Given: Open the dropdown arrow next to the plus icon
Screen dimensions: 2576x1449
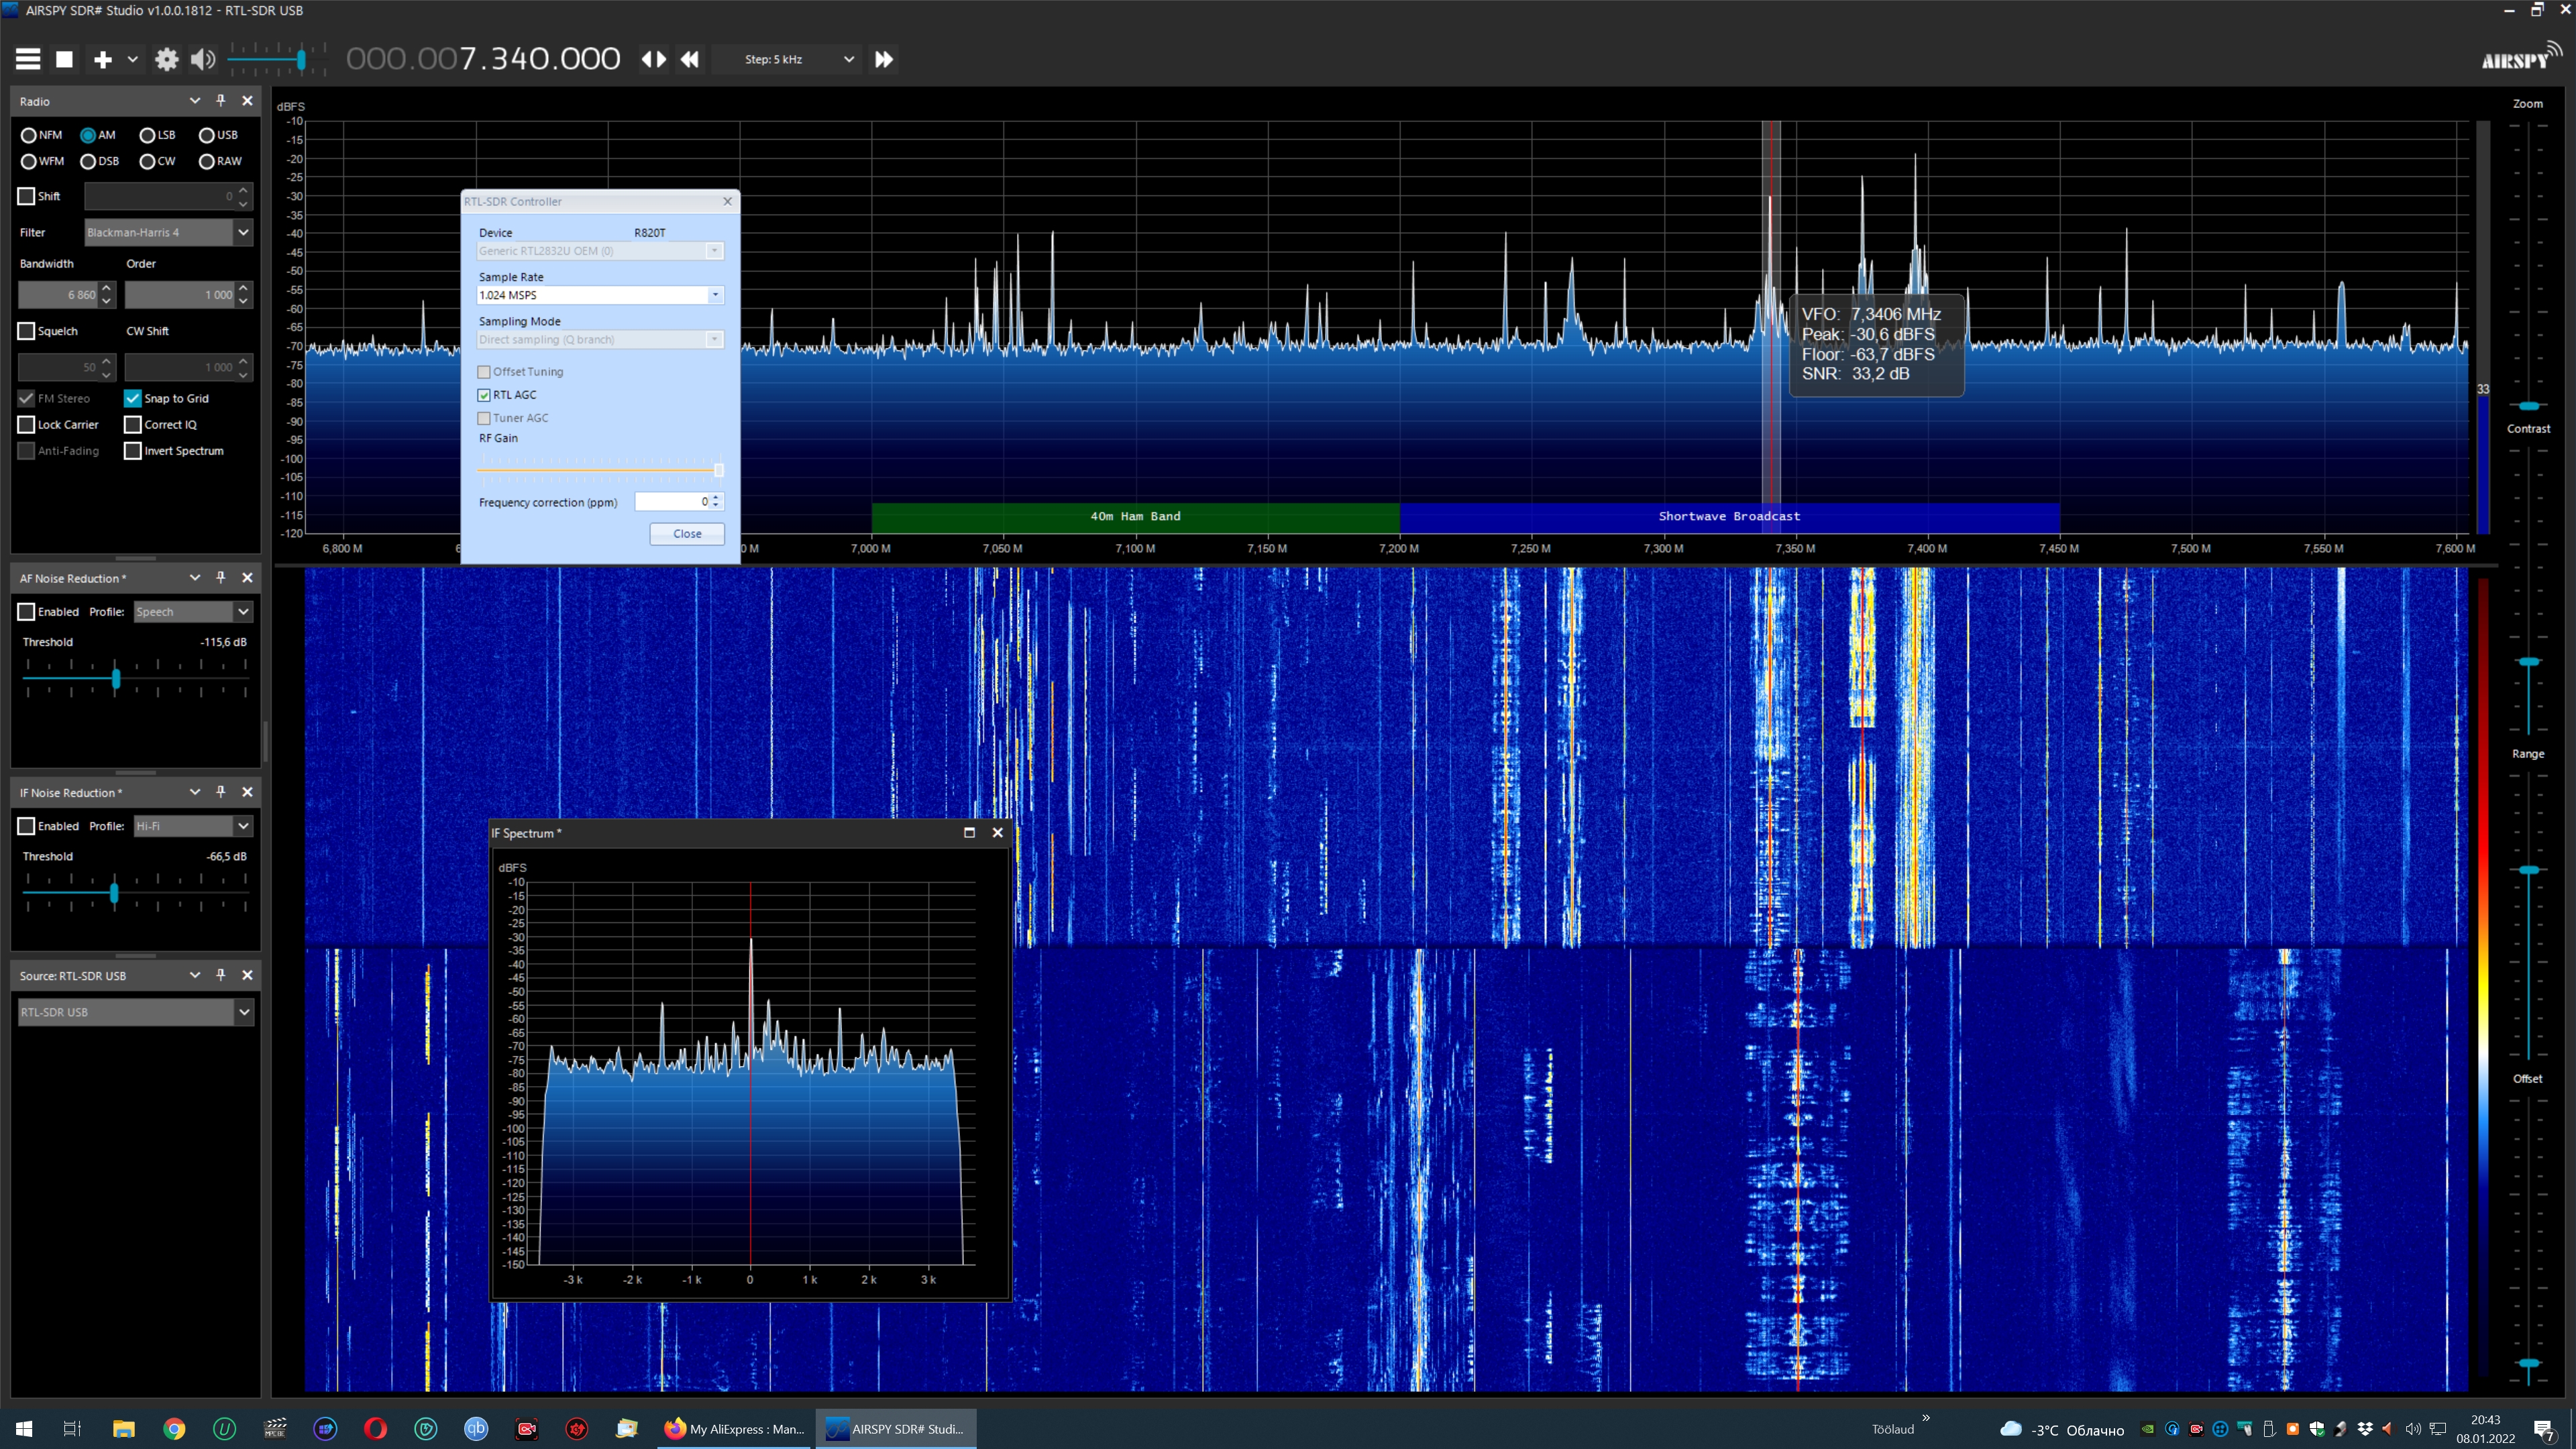Looking at the screenshot, I should pos(132,59).
